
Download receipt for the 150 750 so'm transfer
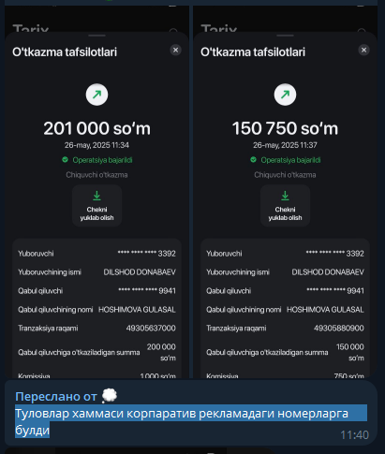285,205
